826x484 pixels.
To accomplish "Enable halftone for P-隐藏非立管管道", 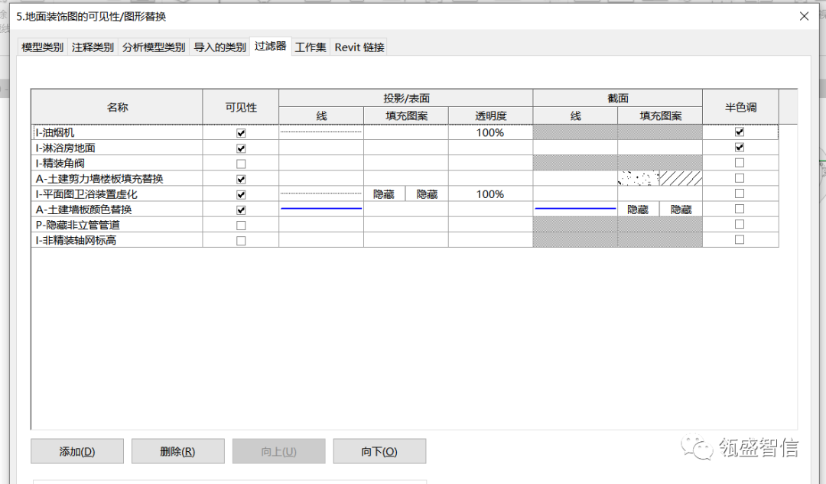I will [740, 224].
